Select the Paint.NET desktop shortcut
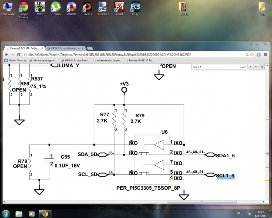 tap(103, 9)
